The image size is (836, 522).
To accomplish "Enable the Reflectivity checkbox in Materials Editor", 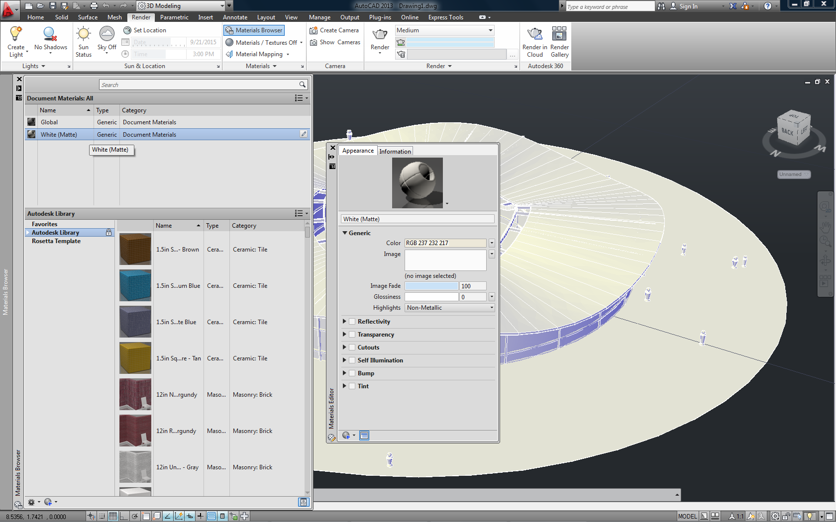I will [x=352, y=321].
